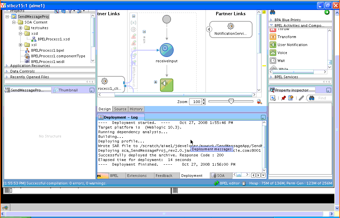Click the receiveInput activity node
The image size is (340, 218).
point(167,50)
